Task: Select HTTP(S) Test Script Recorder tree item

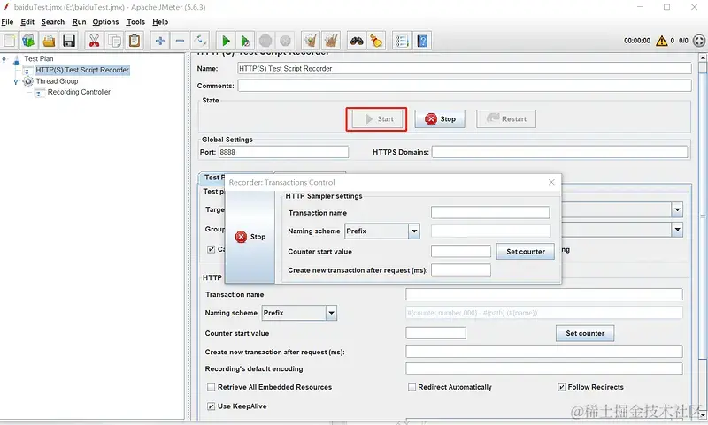Action: click(82, 70)
